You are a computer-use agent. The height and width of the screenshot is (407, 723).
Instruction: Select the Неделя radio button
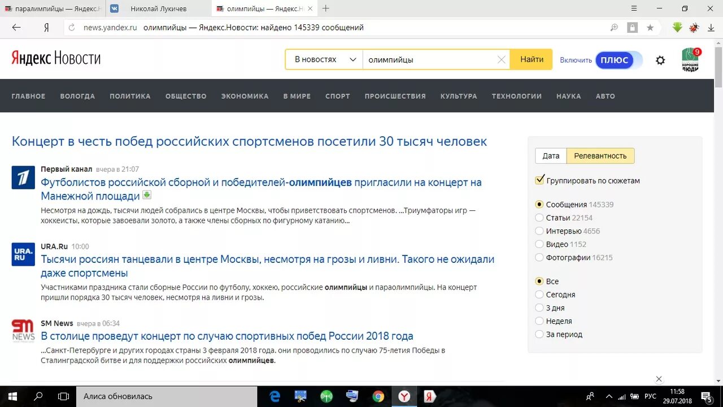[539, 321]
